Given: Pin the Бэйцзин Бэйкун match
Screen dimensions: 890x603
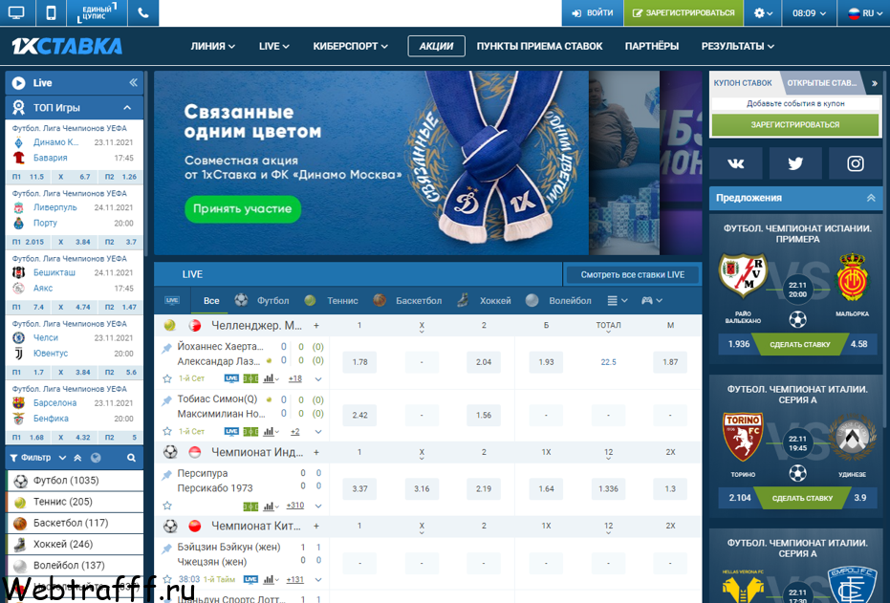Looking at the screenshot, I should tap(166, 549).
